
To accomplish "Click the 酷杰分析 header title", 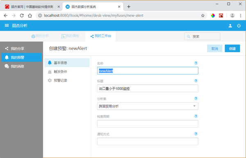I will [20, 25].
